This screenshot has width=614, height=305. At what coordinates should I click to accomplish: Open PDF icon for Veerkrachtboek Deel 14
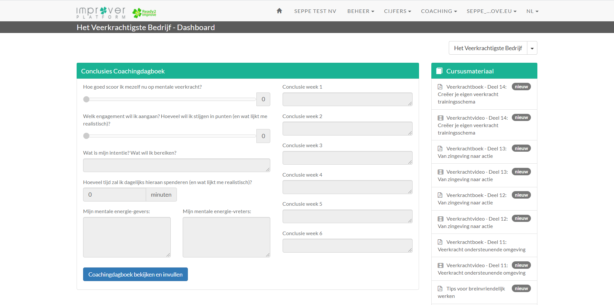[x=440, y=87]
